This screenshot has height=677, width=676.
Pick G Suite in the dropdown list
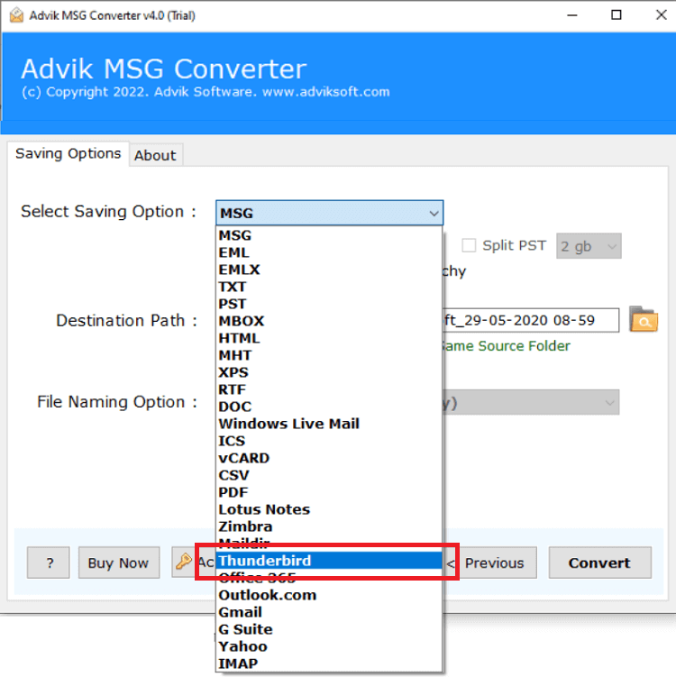click(x=329, y=629)
